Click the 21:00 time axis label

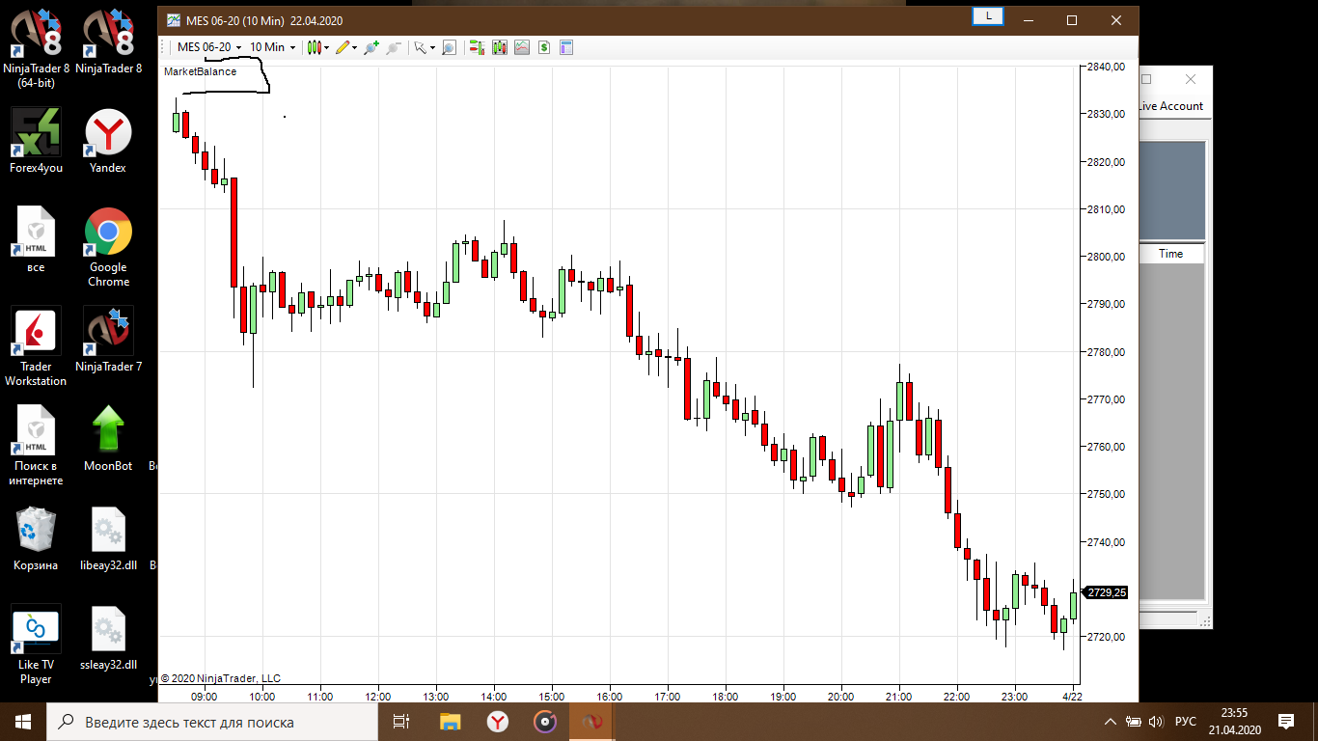click(898, 696)
